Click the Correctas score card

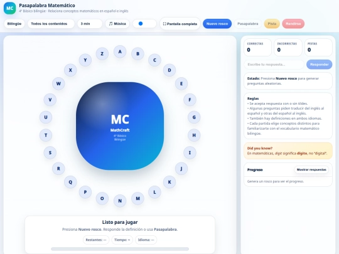click(258, 47)
